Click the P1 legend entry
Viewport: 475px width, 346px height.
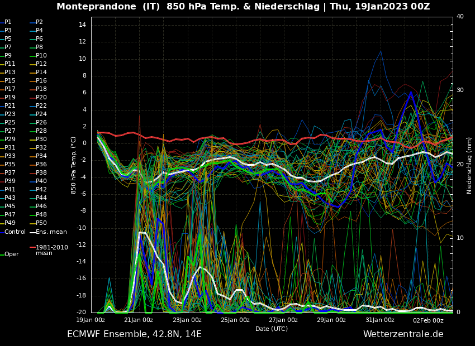coord(8,22)
